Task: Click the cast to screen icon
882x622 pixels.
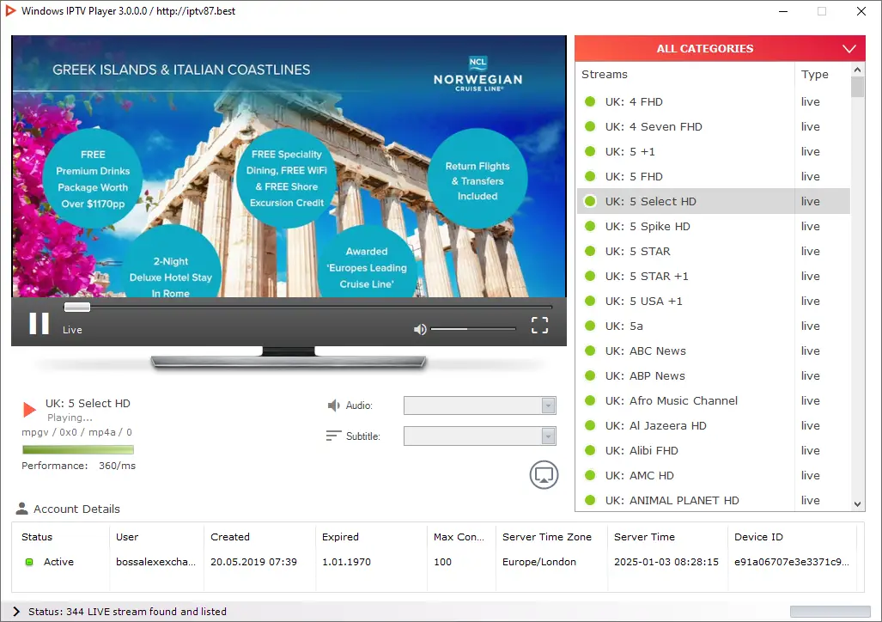Action: [x=544, y=474]
